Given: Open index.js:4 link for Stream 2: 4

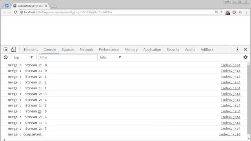Looking at the screenshot, I should pyautogui.click(x=231, y=100).
